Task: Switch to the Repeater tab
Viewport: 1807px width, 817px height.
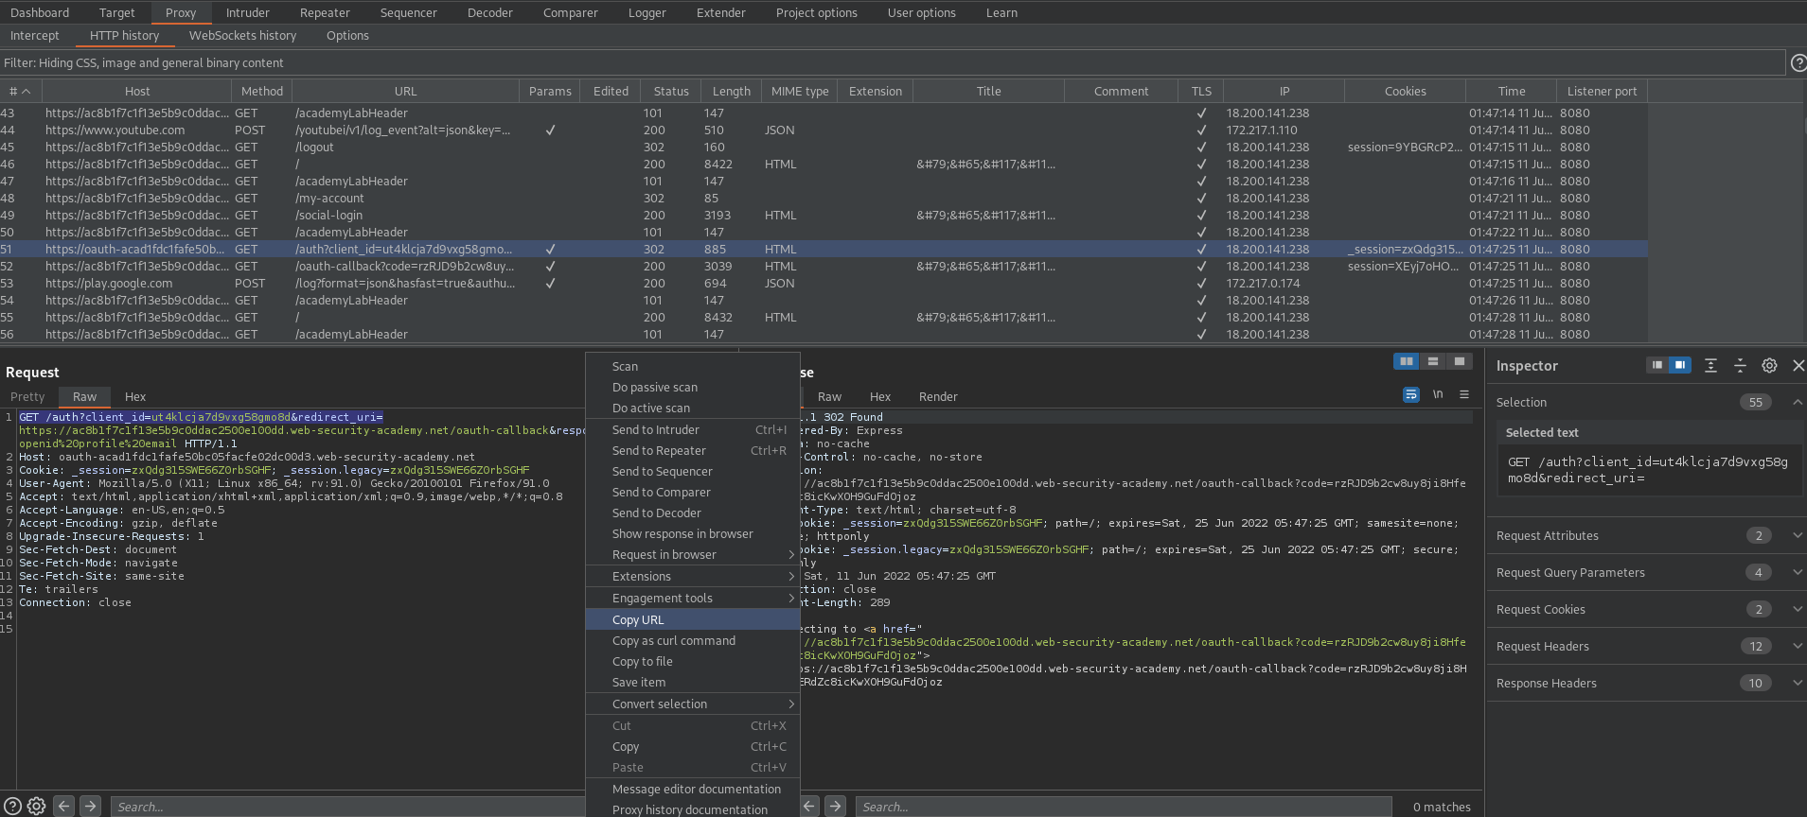Action: (325, 12)
